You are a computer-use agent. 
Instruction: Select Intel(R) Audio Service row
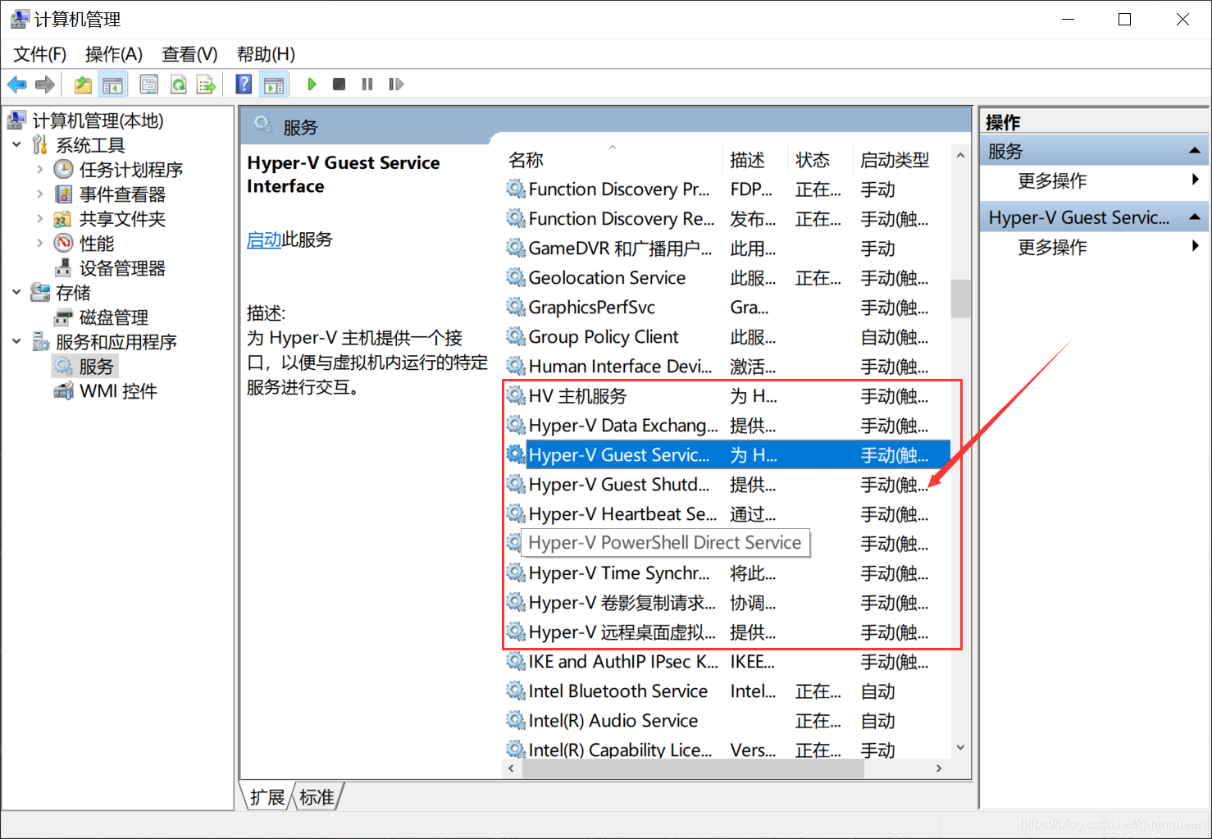pyautogui.click(x=727, y=720)
